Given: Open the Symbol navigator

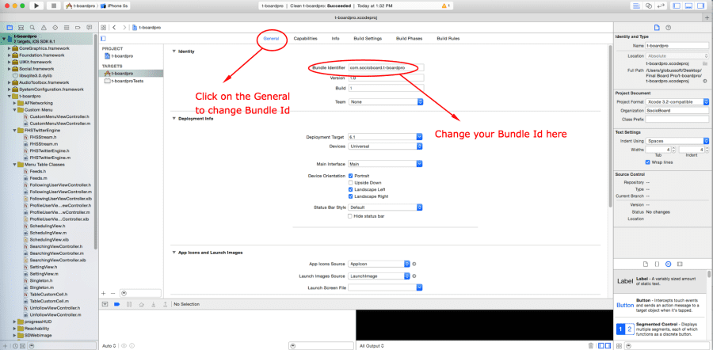Looking at the screenshot, I should click(21, 27).
